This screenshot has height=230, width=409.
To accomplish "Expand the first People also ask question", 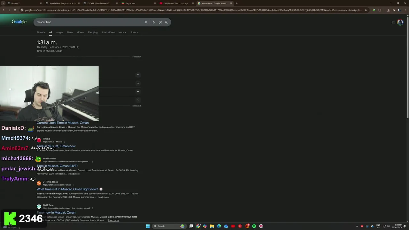I will click(x=138, y=75).
